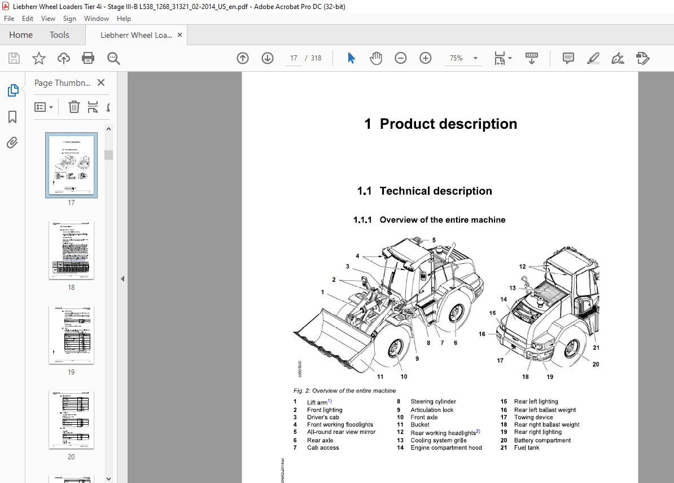Open the Edit menu
Viewport: 674px width, 483px height.
[28, 19]
